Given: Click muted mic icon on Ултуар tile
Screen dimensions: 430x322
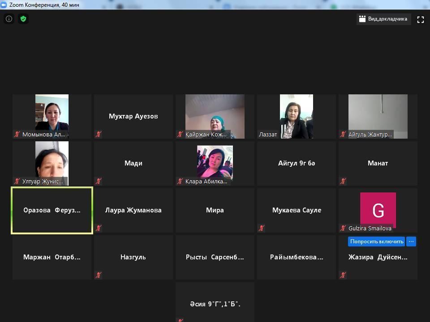Looking at the screenshot, I should (17, 181).
